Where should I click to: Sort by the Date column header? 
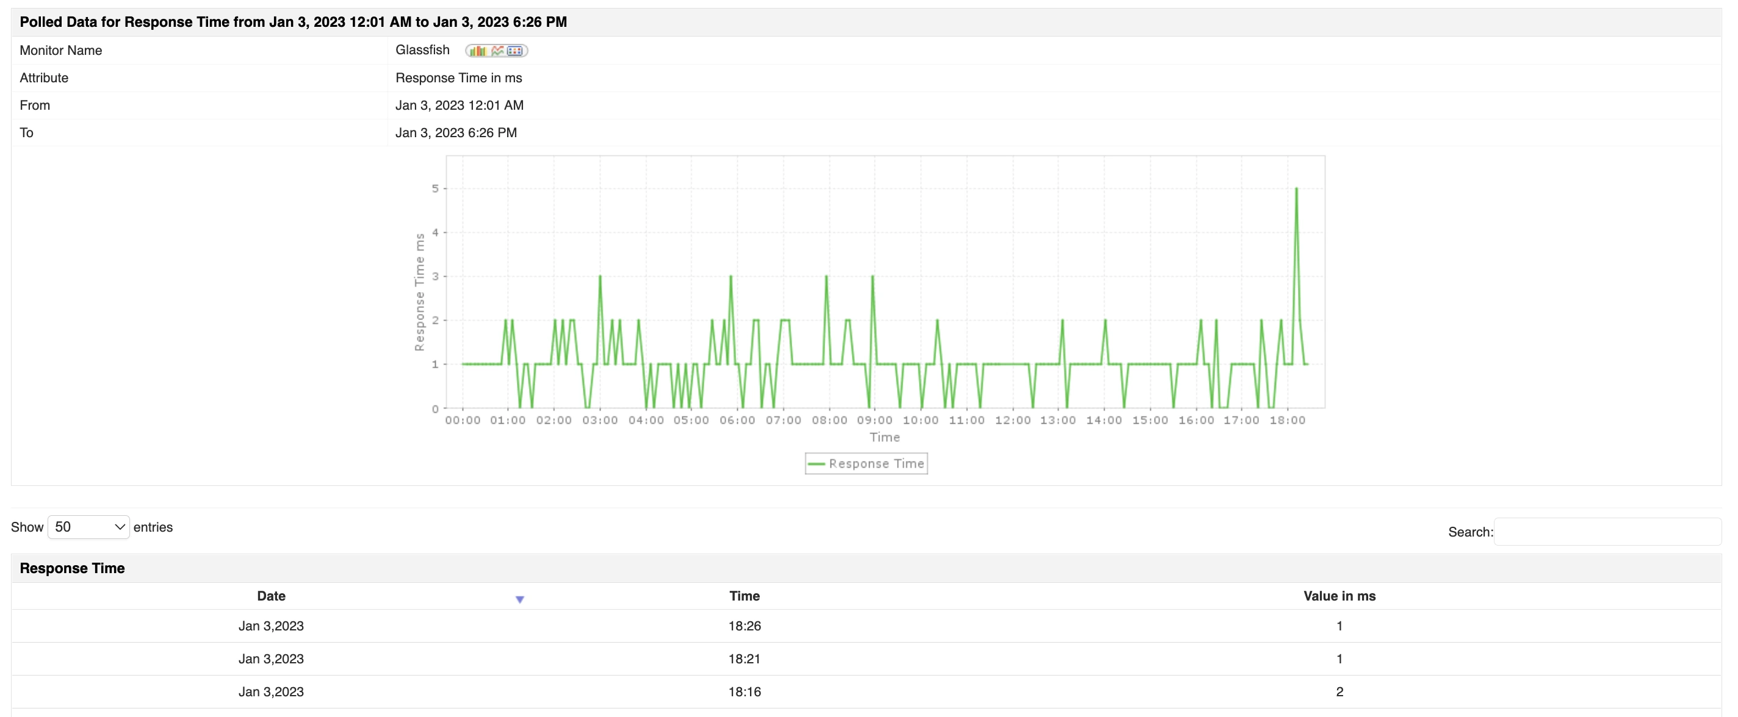coord(270,596)
